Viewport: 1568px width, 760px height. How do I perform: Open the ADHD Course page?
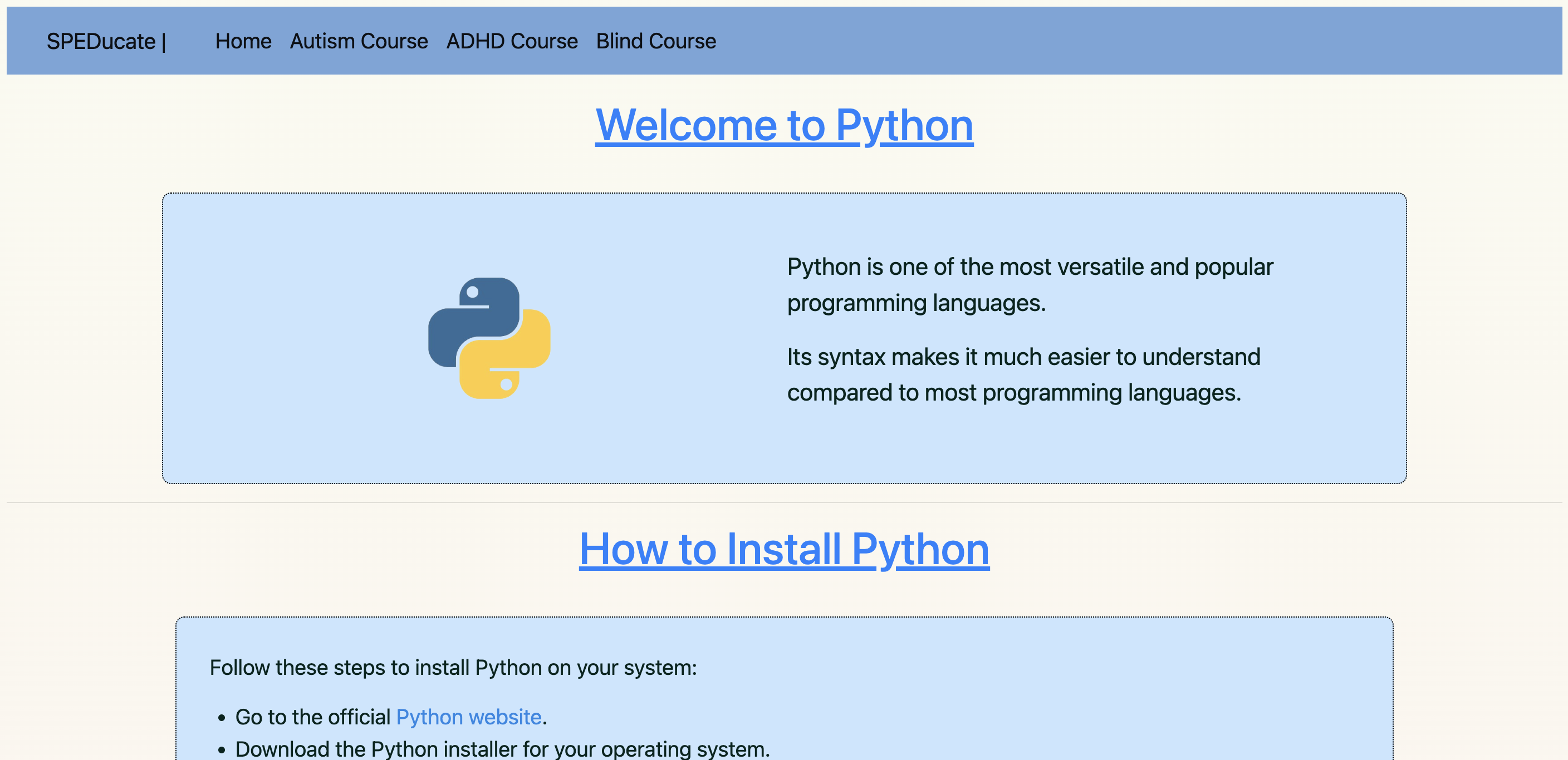click(x=511, y=41)
